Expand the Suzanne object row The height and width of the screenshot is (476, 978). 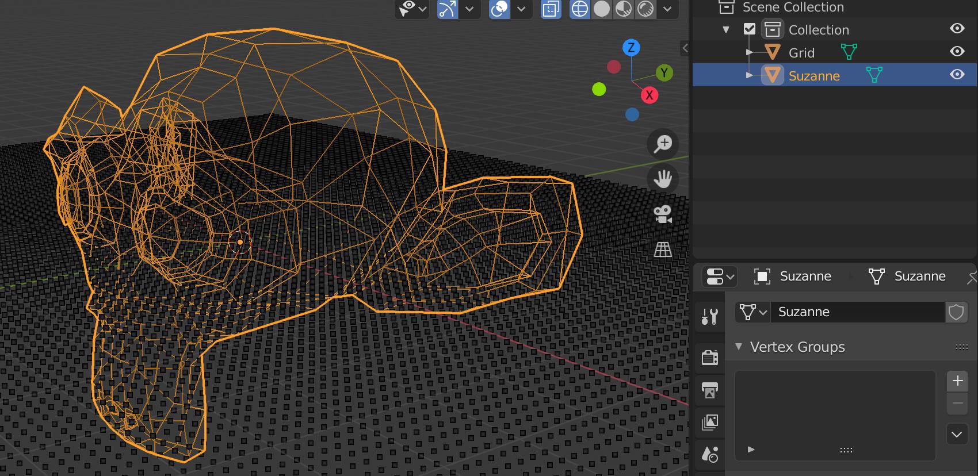(749, 75)
